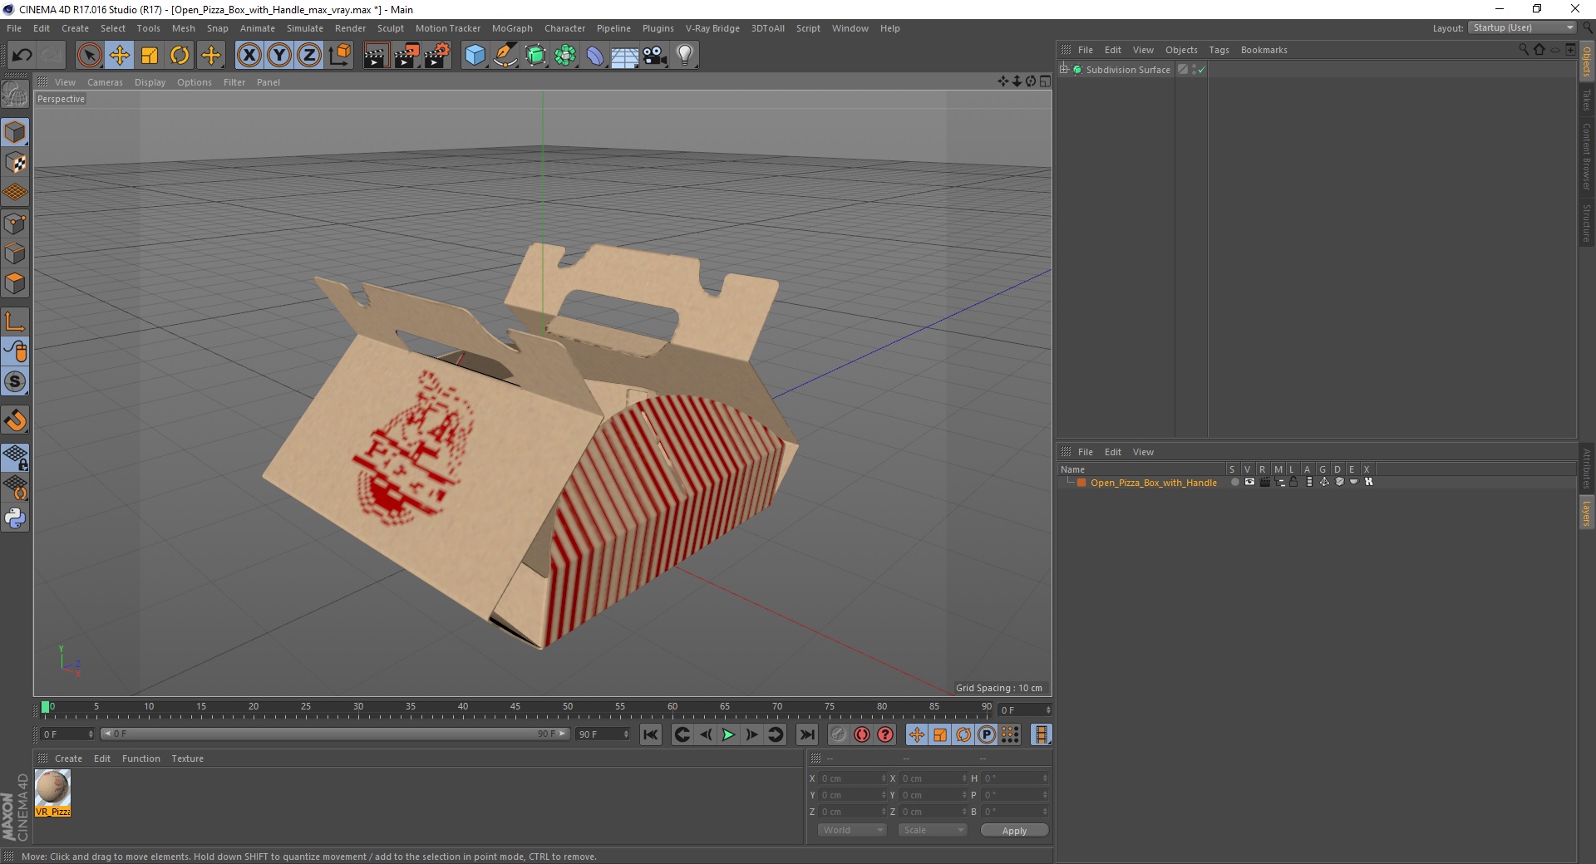Open viewport Cameras menu
Viewport: 1596px width, 864px height.
pos(105,82)
